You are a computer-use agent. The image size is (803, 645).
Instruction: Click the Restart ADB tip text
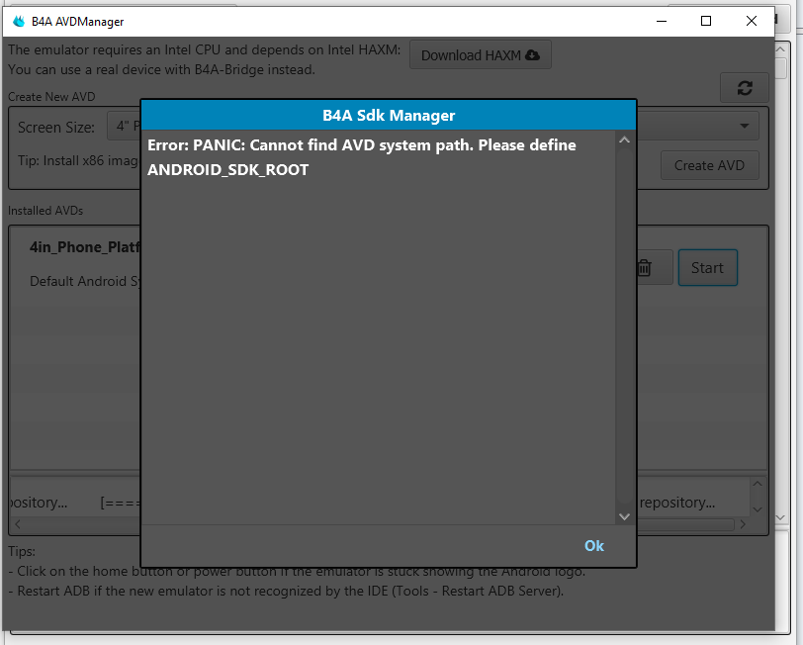286,591
